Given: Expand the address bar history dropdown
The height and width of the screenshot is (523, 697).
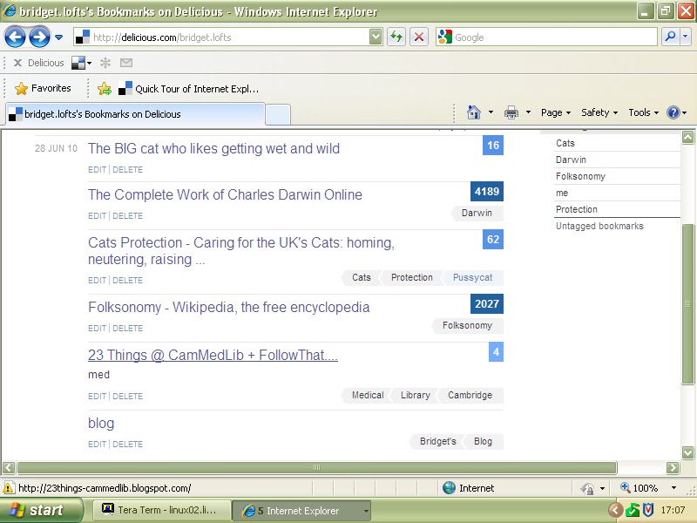Looking at the screenshot, I should tap(376, 37).
